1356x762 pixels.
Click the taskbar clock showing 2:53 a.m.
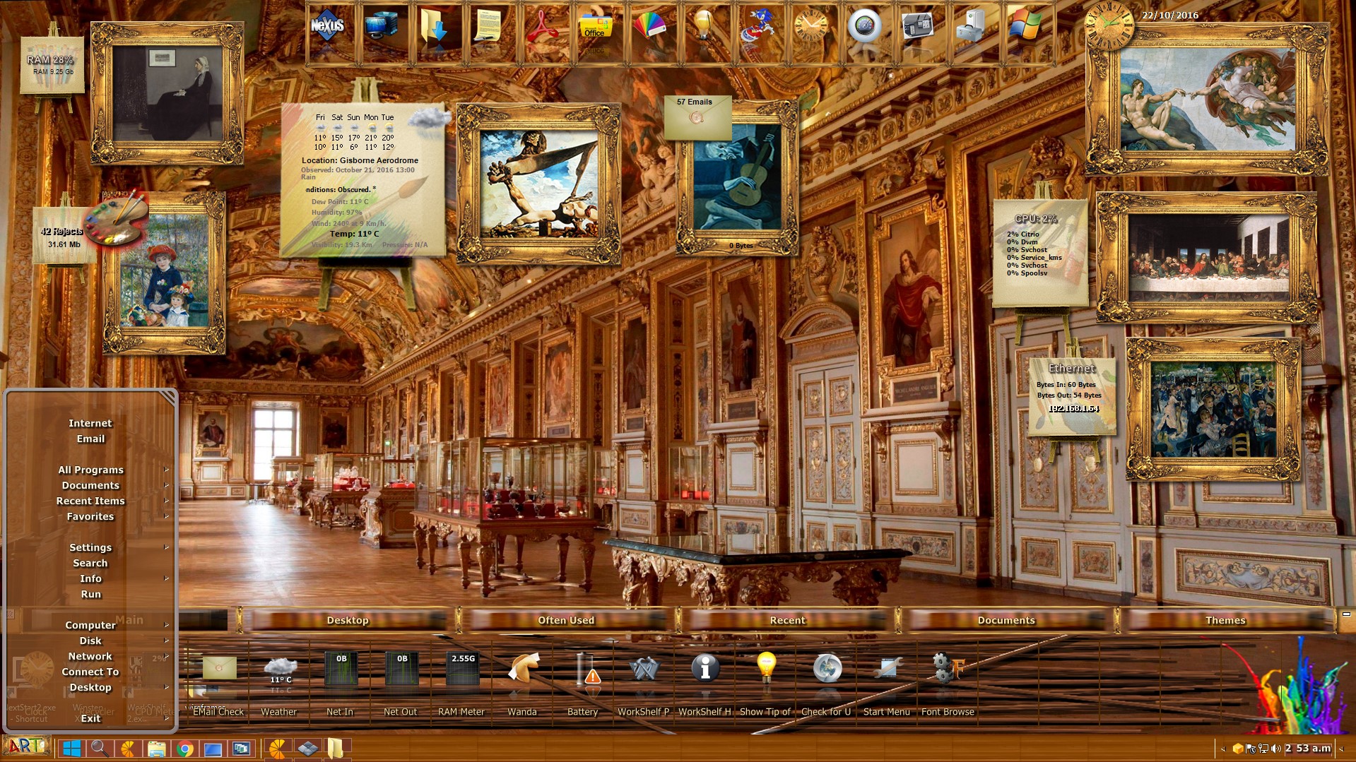[1309, 748]
